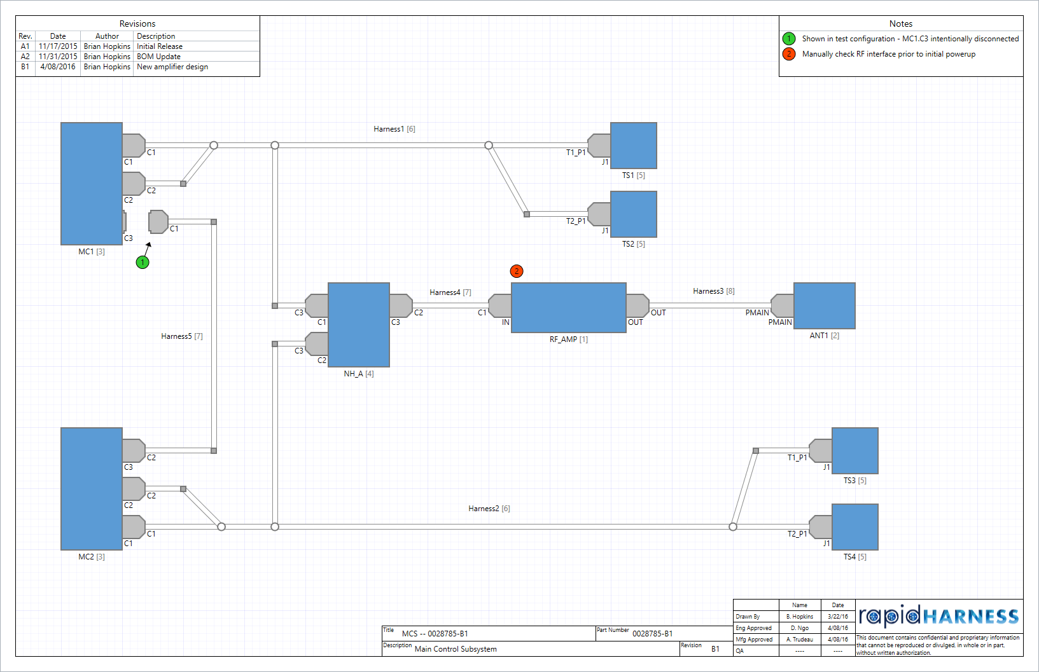
Task: Click the Description field Main Control Subsystem
Action: pos(456,648)
